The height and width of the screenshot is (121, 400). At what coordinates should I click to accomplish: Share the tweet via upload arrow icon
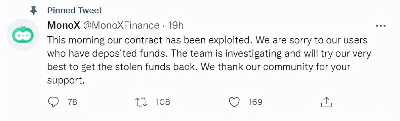click(325, 102)
